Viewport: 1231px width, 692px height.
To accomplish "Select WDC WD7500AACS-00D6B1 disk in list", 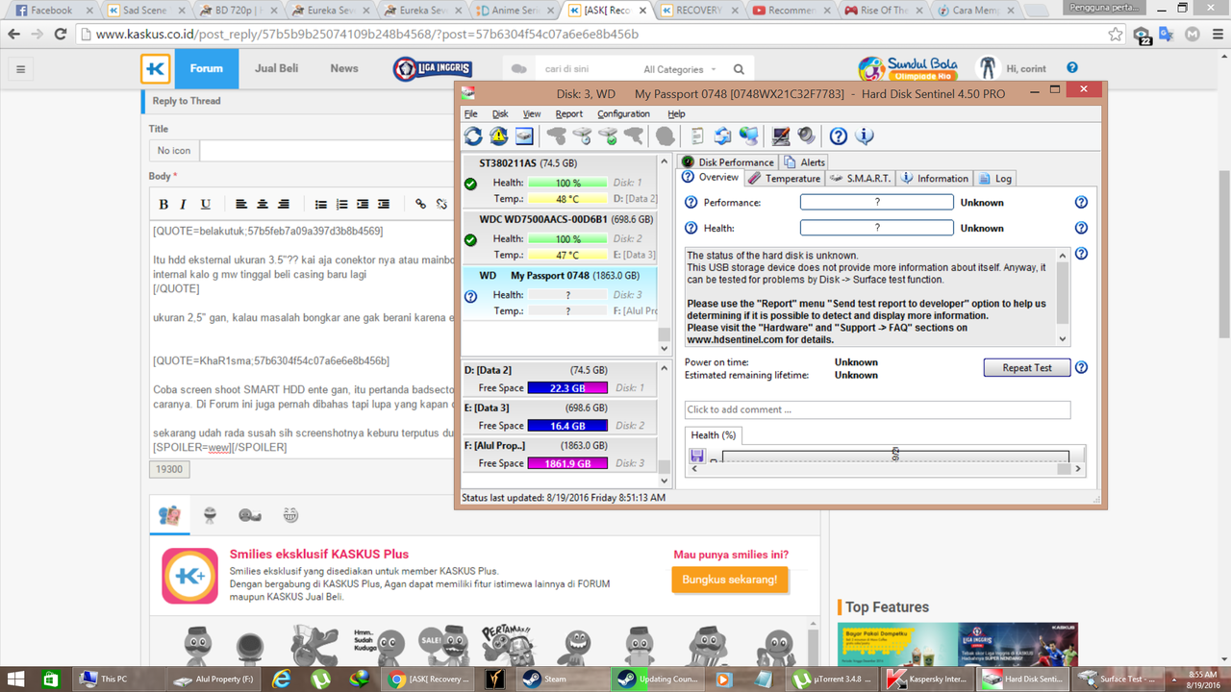I will coord(560,236).
